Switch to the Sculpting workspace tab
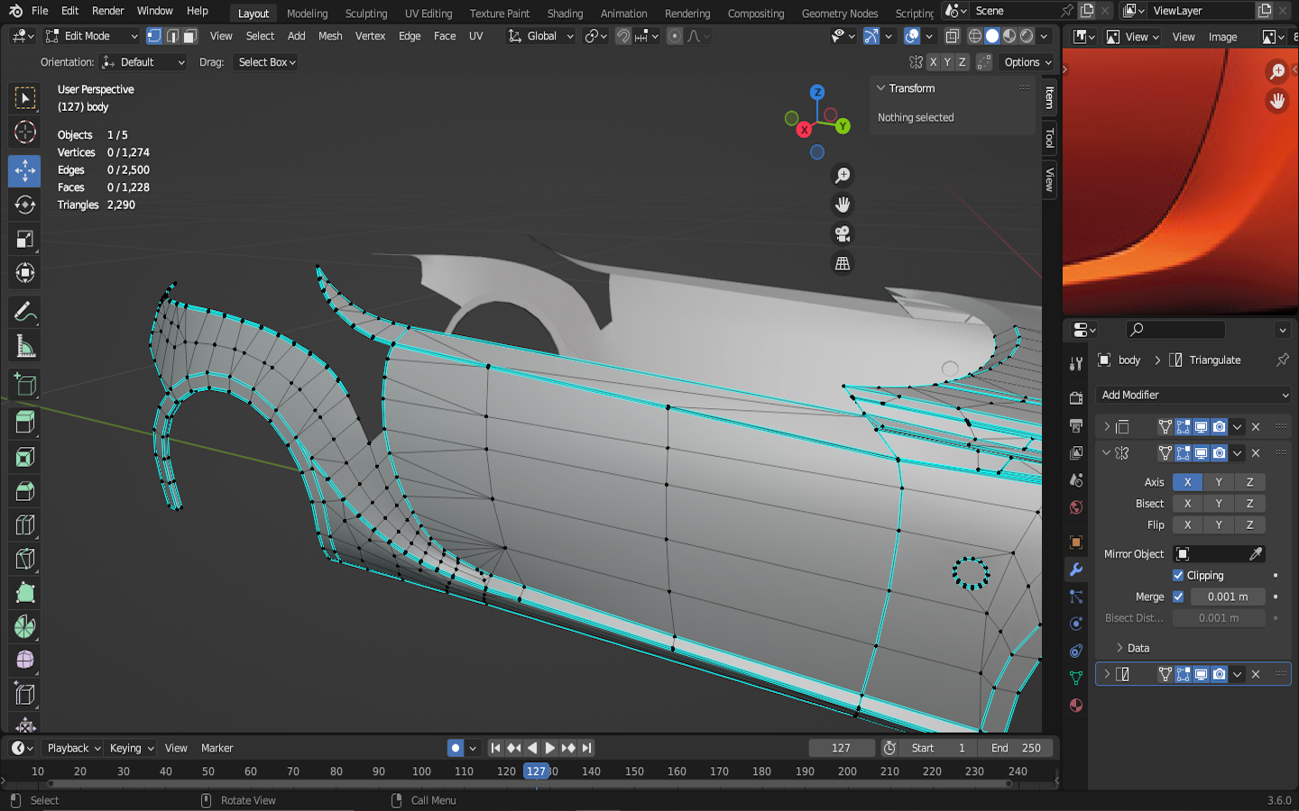The height and width of the screenshot is (811, 1299). click(365, 14)
